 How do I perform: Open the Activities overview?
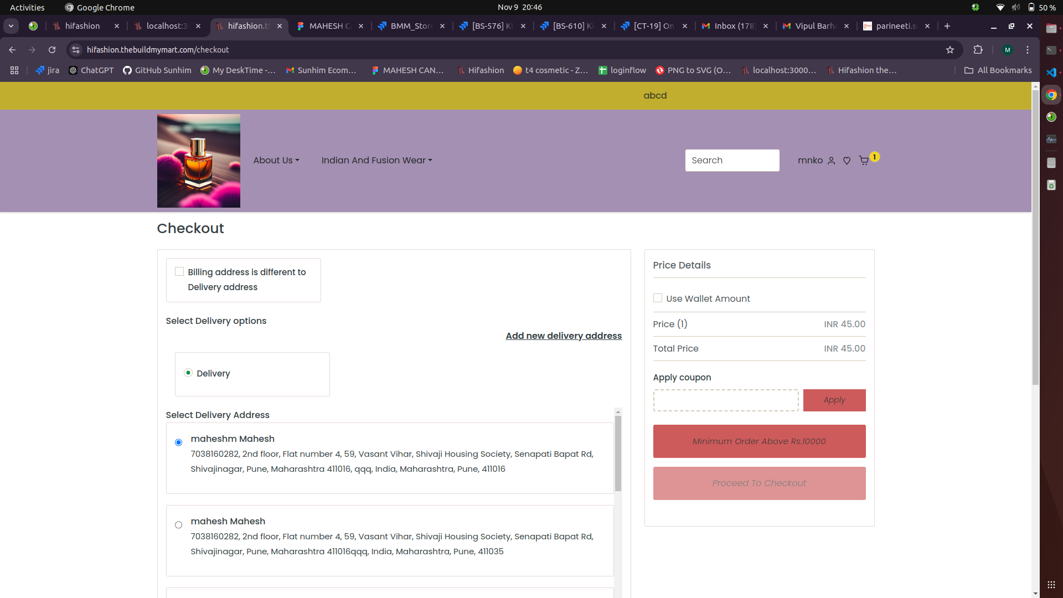pyautogui.click(x=27, y=7)
